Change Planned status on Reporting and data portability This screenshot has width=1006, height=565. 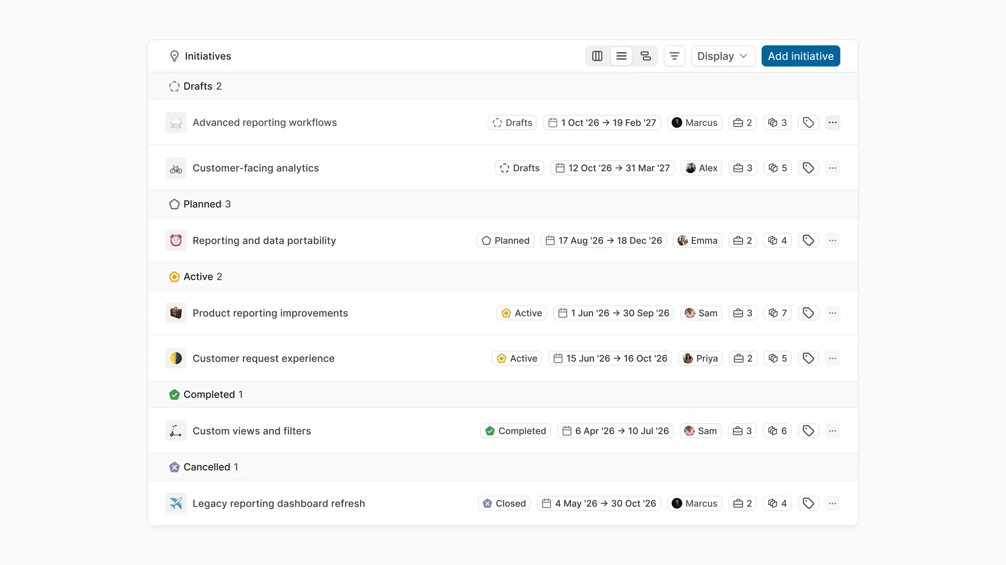click(x=505, y=241)
